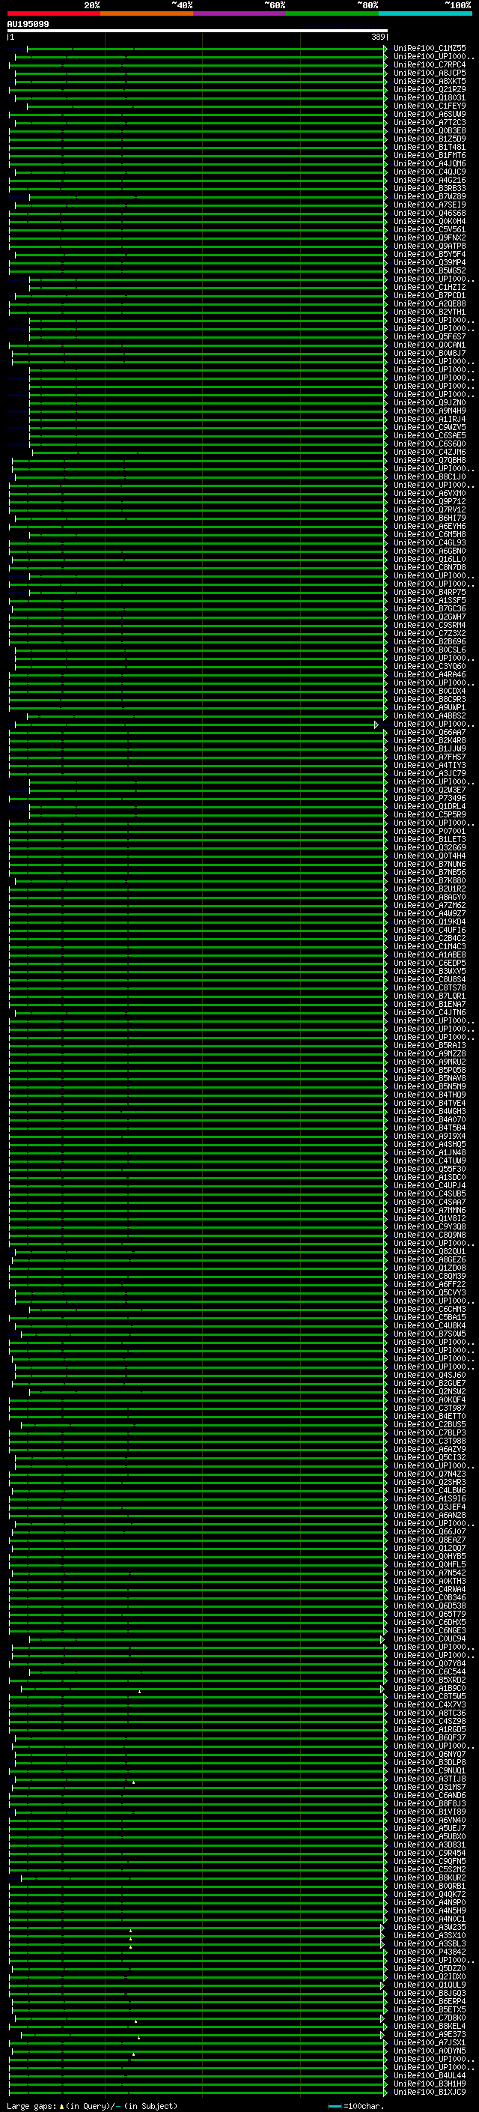The width and height of the screenshot is (479, 2112).
Task: Select the UniRef100_B1LET3 label
Action: click(x=430, y=840)
